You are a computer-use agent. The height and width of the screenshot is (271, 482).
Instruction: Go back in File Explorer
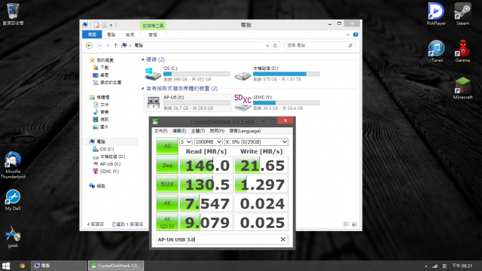coord(89,45)
